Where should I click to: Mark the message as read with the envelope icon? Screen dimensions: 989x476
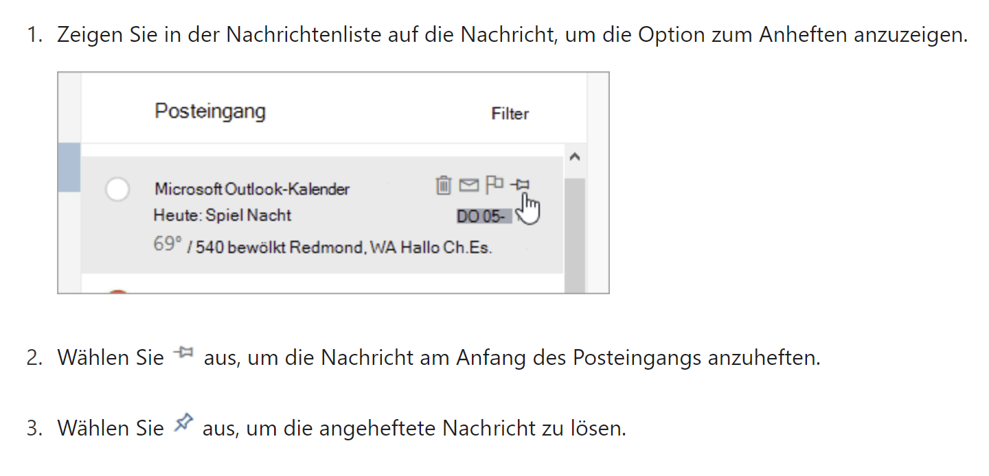pyautogui.click(x=468, y=185)
